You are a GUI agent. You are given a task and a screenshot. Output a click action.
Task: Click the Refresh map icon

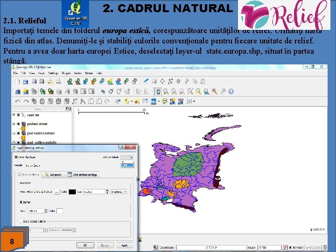pyautogui.click(x=231, y=91)
